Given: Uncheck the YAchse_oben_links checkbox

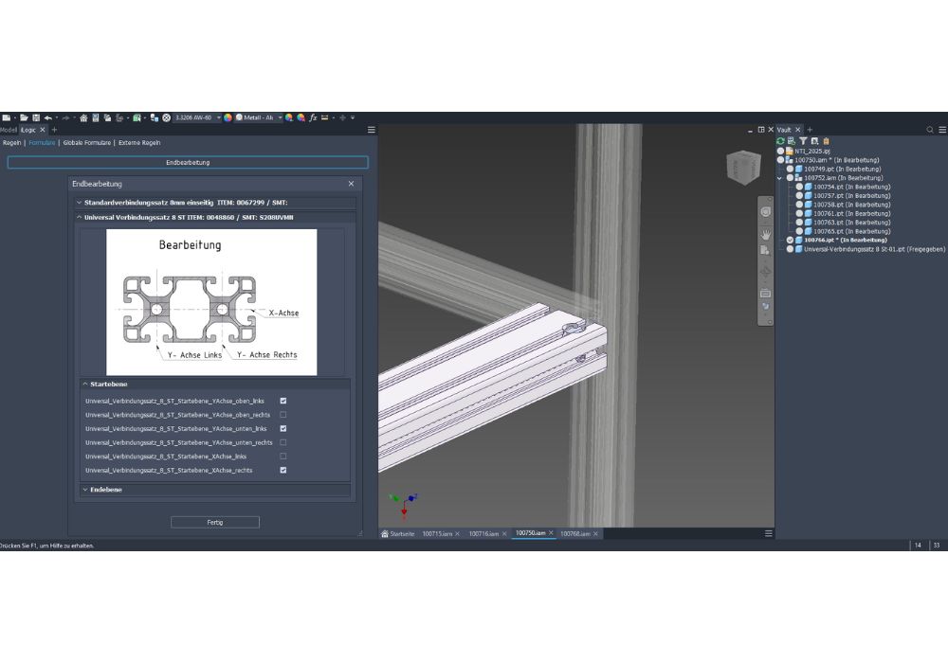Looking at the screenshot, I should pos(283,401).
